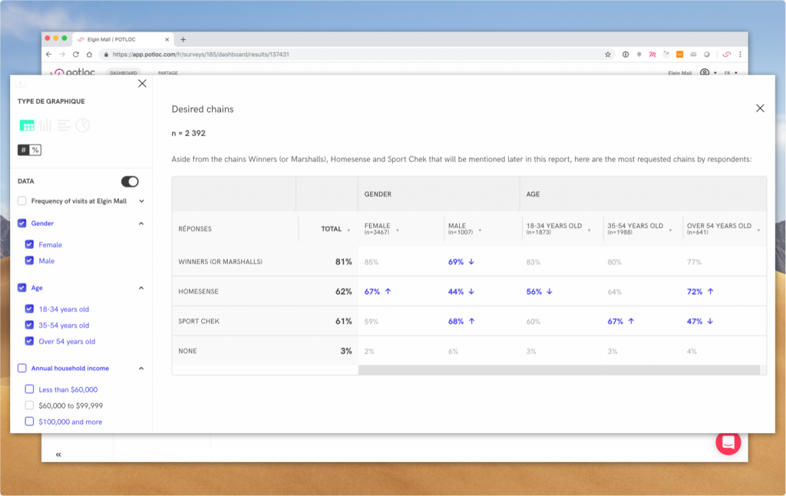
Task: Open the user account menu icon
Action: [x=705, y=72]
